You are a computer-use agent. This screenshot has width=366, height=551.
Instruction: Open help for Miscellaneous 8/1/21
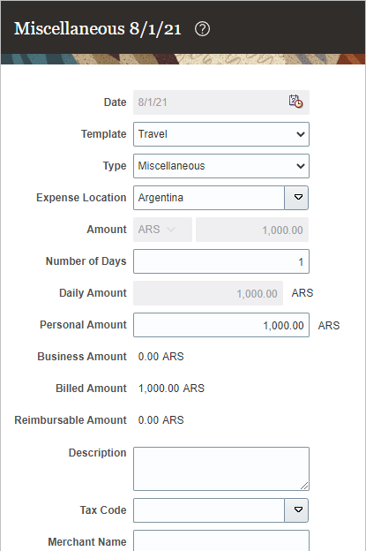point(202,29)
